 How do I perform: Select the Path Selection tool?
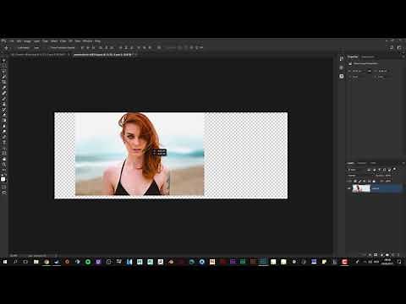click(x=4, y=148)
